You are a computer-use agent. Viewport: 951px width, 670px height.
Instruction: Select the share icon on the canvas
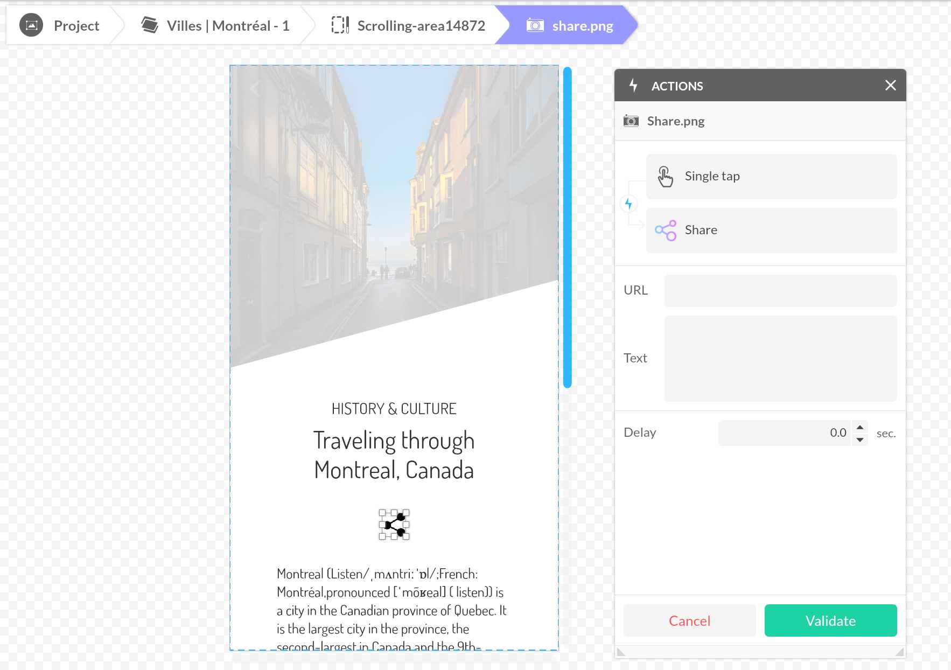394,525
